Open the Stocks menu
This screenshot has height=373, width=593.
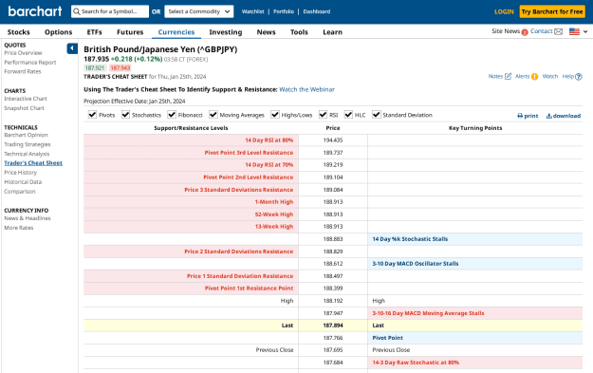pos(19,32)
